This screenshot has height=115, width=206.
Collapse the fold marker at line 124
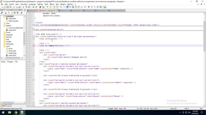point(34,80)
